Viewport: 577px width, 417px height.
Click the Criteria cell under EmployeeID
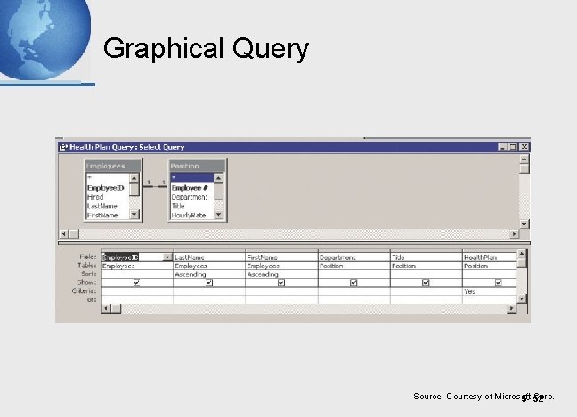pyautogui.click(x=137, y=291)
